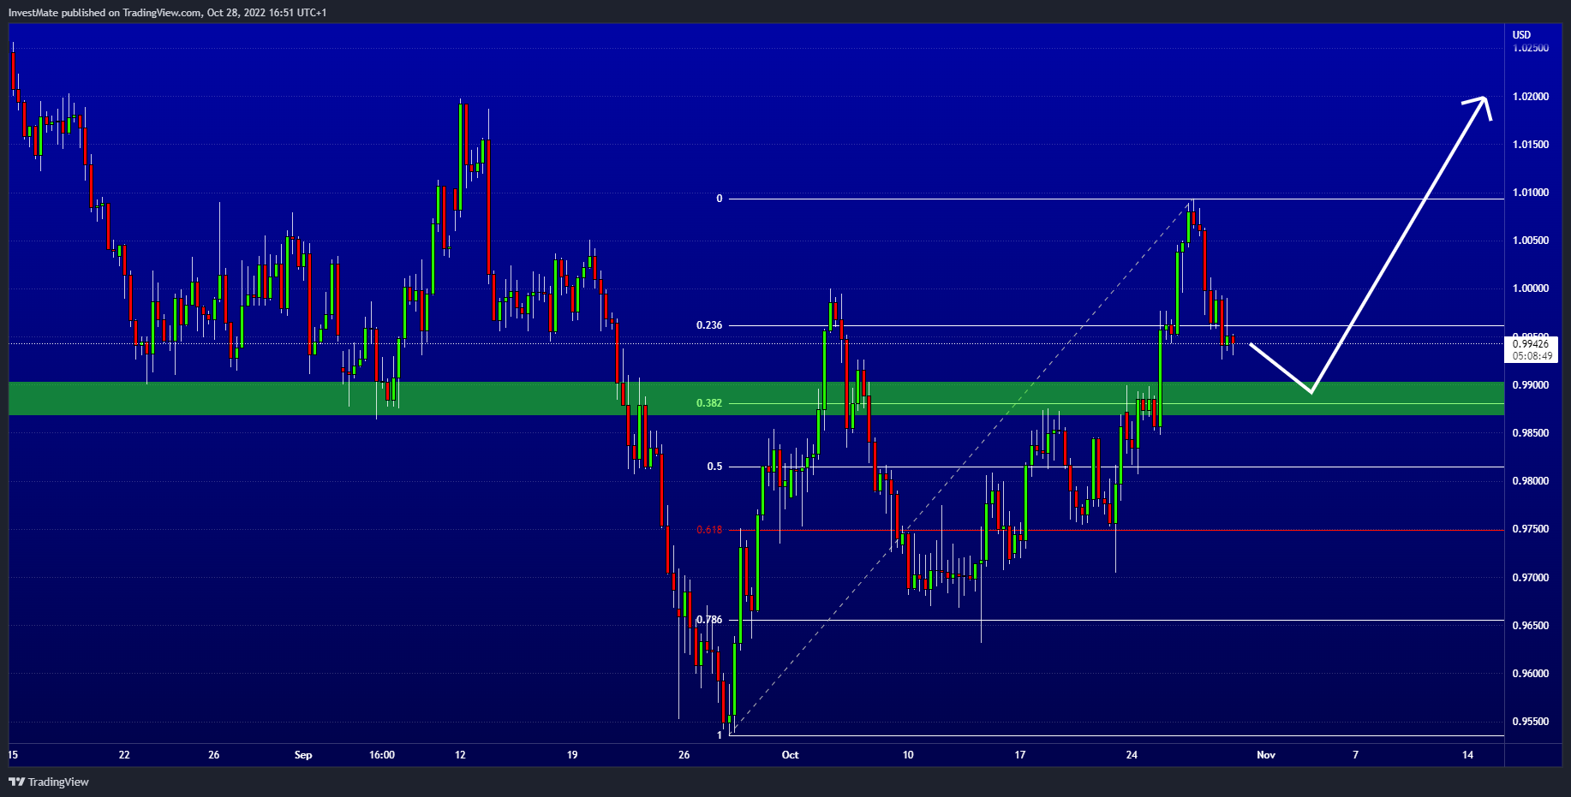
Task: Select the USD currency label
Action: pyautogui.click(x=1521, y=35)
